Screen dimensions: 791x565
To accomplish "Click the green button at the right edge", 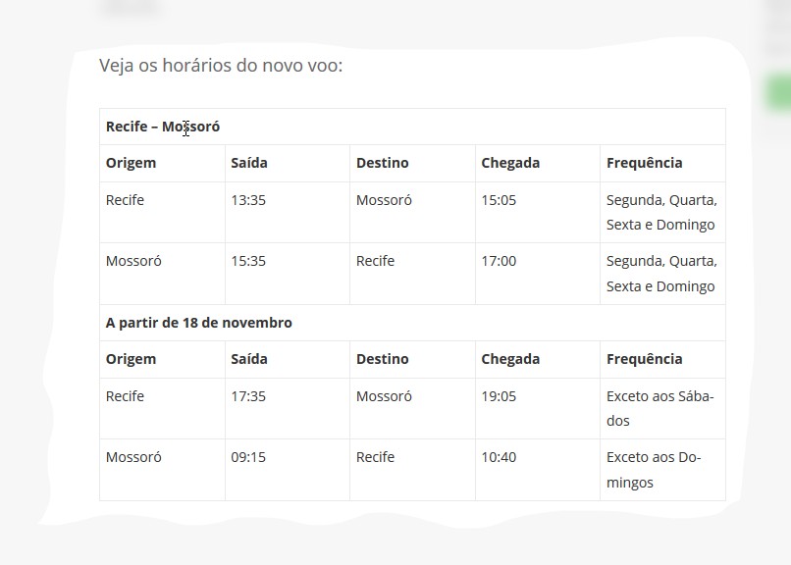I will point(778,94).
